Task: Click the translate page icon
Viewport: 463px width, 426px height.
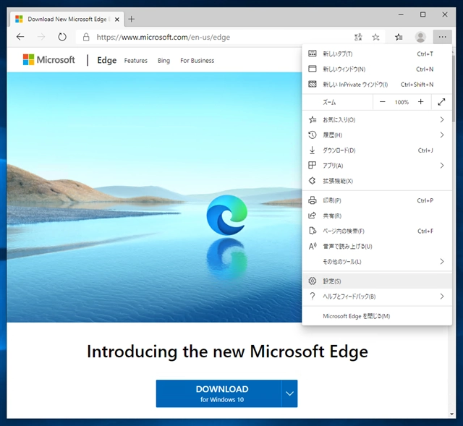Action: pos(358,37)
